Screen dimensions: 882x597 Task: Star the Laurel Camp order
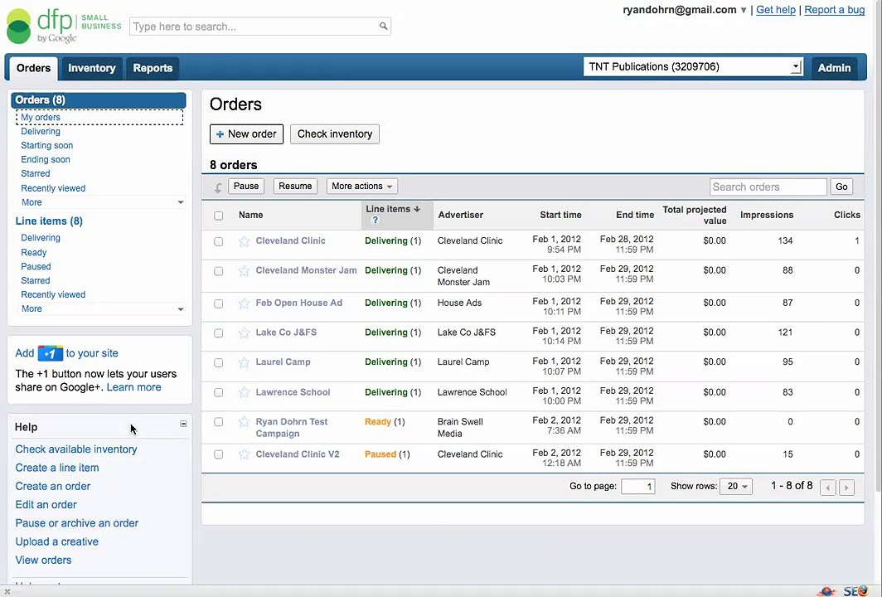point(244,362)
